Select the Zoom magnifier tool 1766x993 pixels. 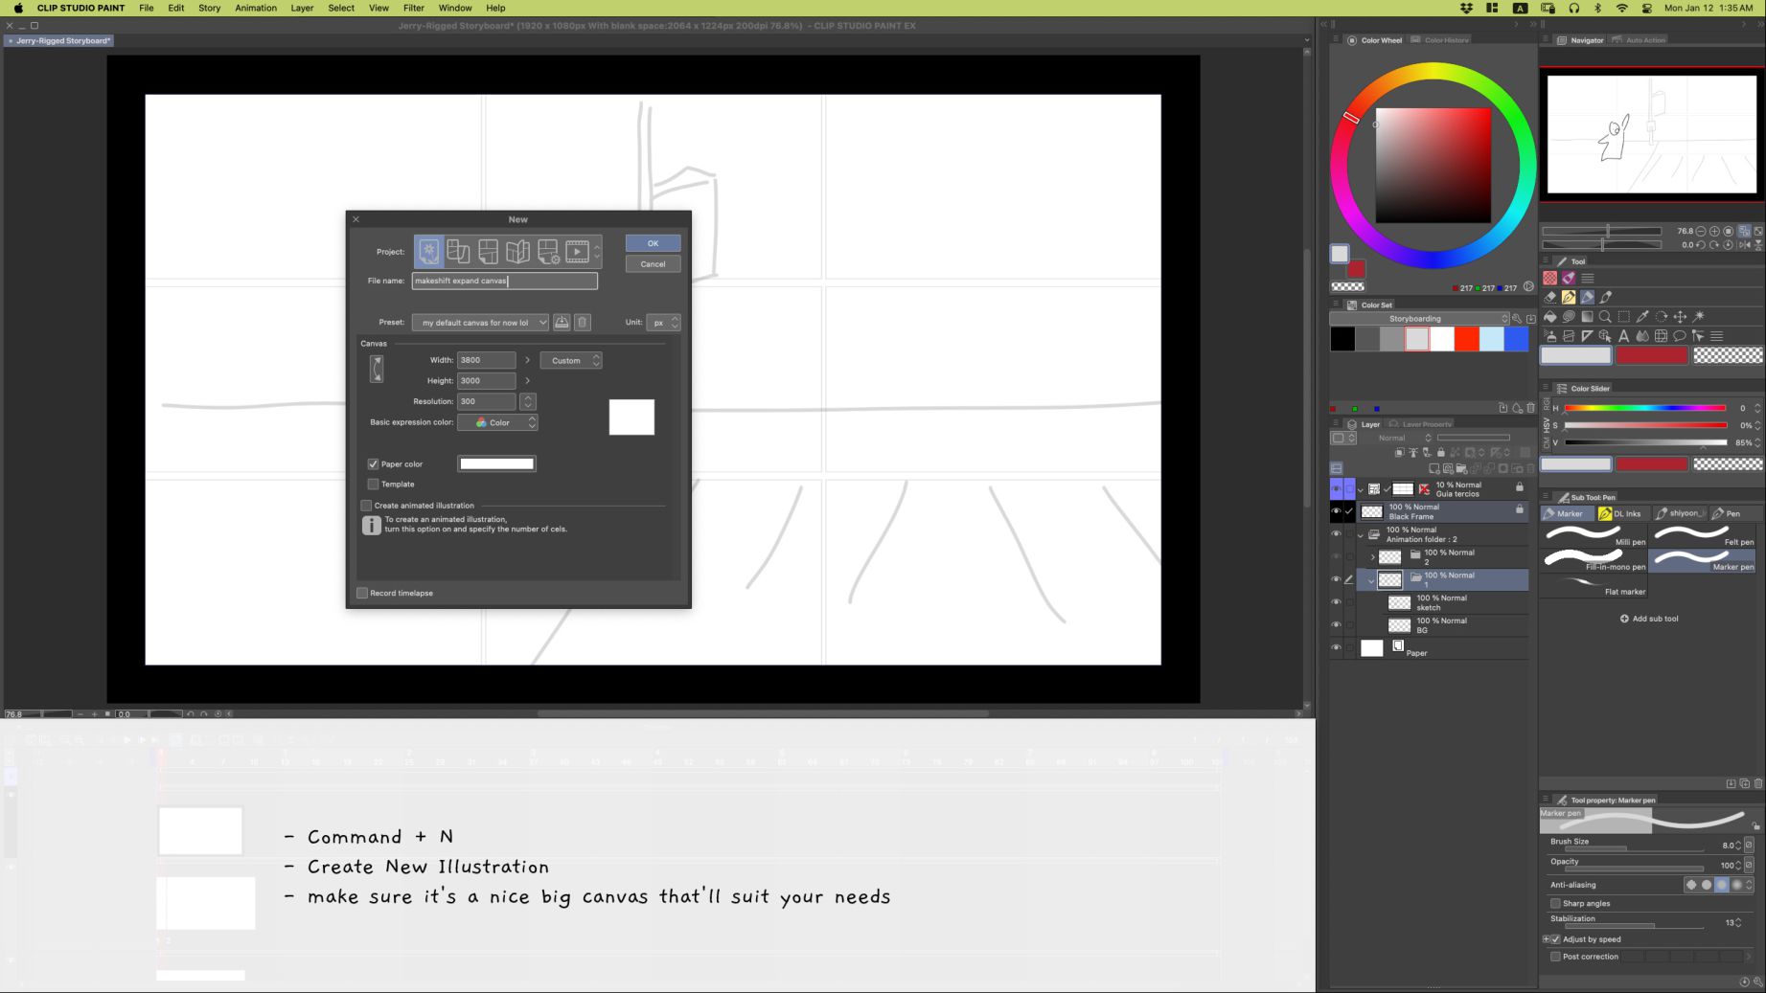[x=1605, y=316]
